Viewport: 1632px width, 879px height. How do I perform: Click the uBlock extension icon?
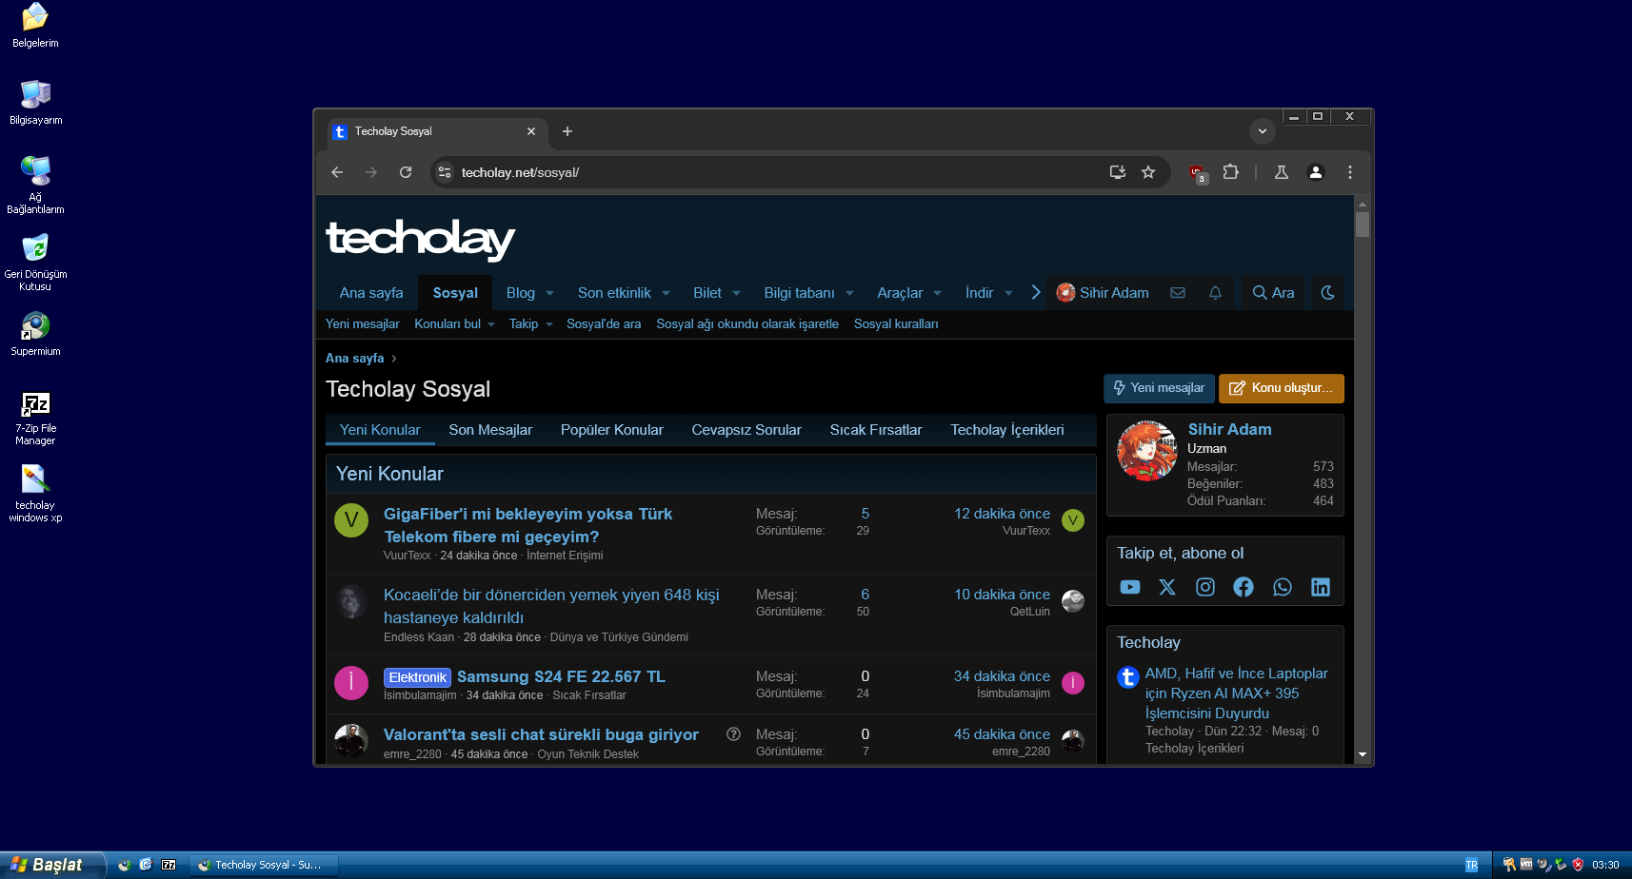click(x=1198, y=173)
